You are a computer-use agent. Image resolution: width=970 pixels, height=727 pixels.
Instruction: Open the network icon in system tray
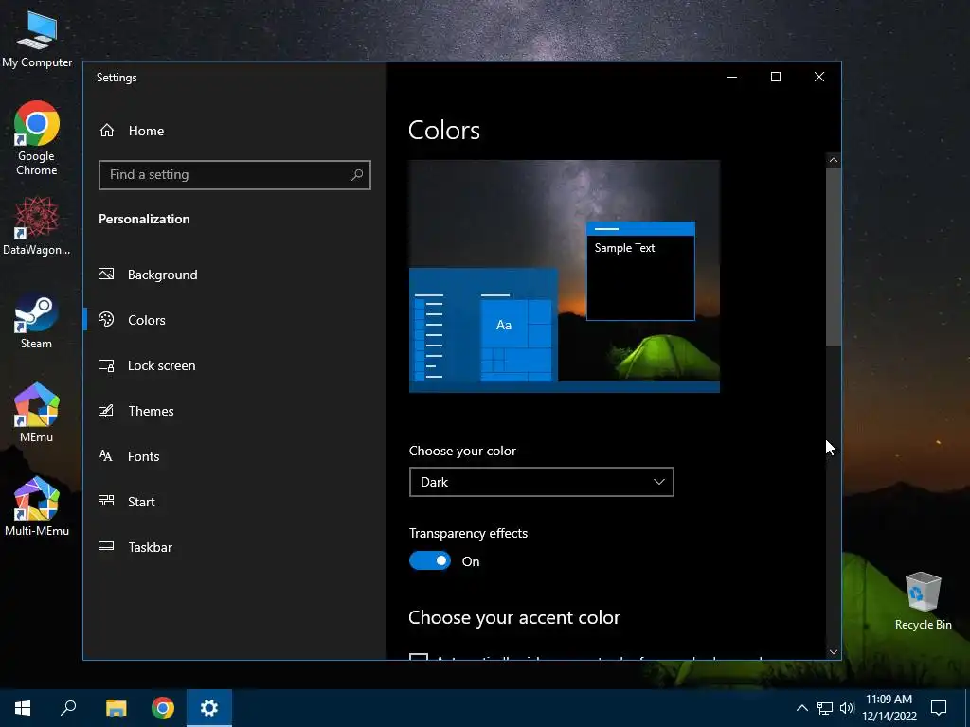pyautogui.click(x=825, y=708)
